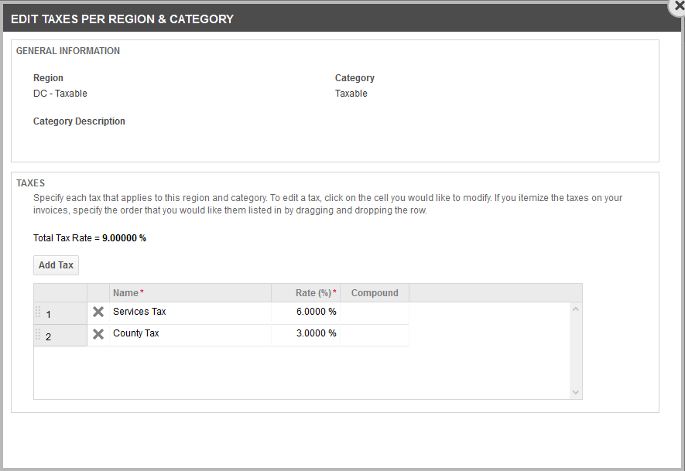Close the Edit Taxes dialog
685x471 pixels.
pos(679,5)
